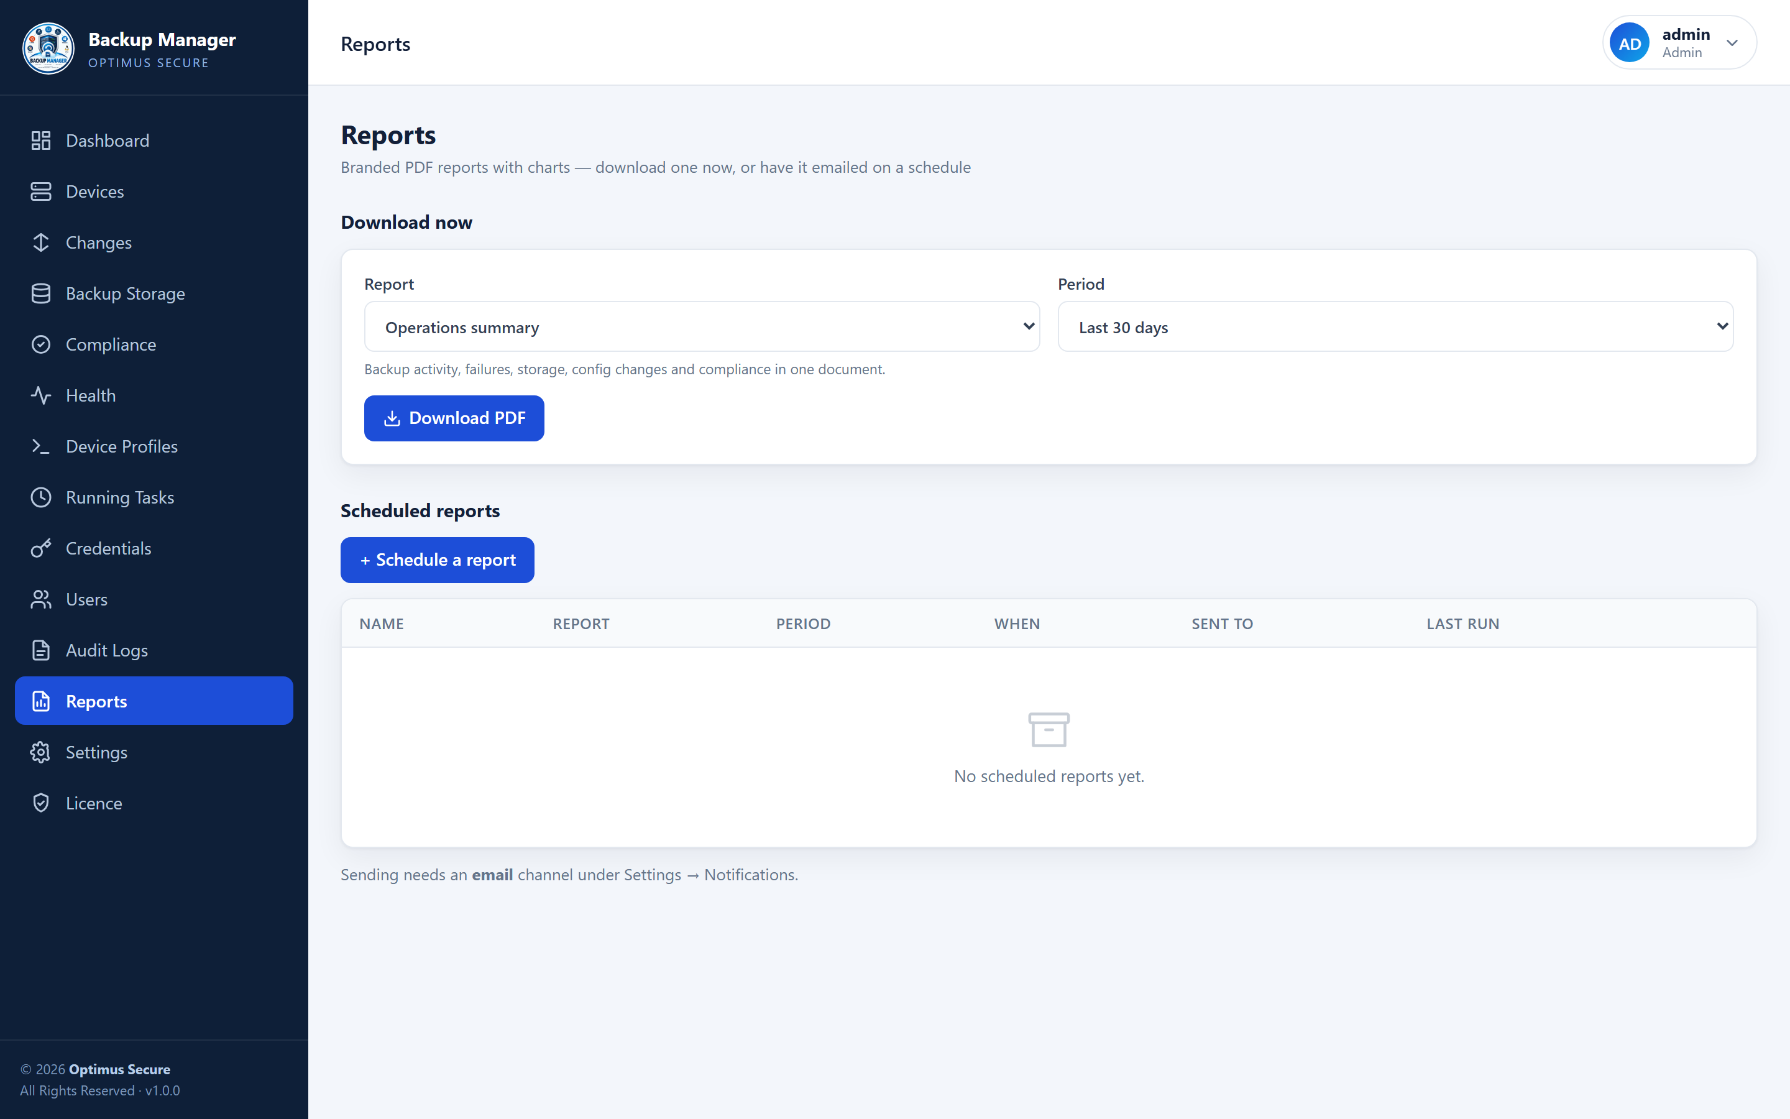
Task: Click the Credentials key icon
Action: 40,548
